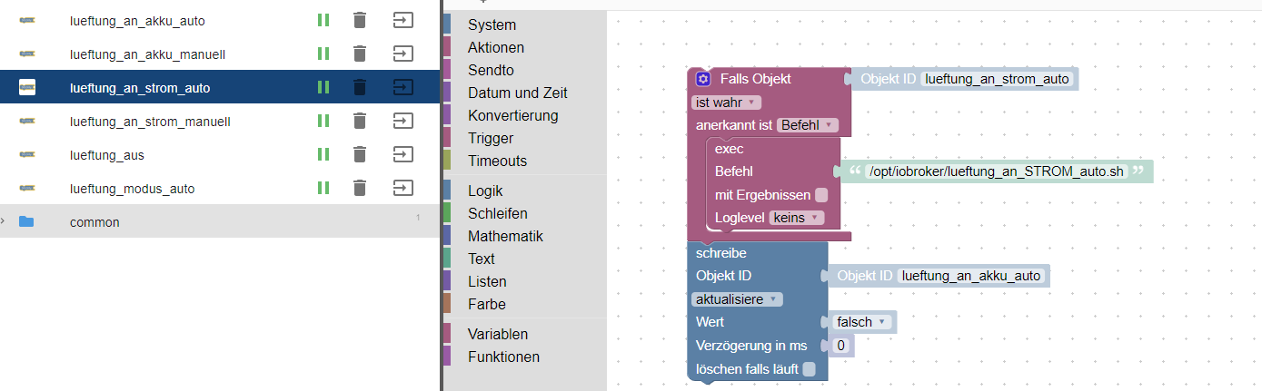Screen dimensions: 1262x391
Task: Click the Farbe category color bar
Action: click(447, 304)
